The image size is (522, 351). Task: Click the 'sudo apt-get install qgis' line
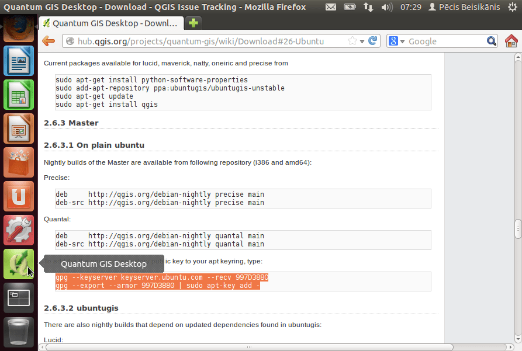106,105
